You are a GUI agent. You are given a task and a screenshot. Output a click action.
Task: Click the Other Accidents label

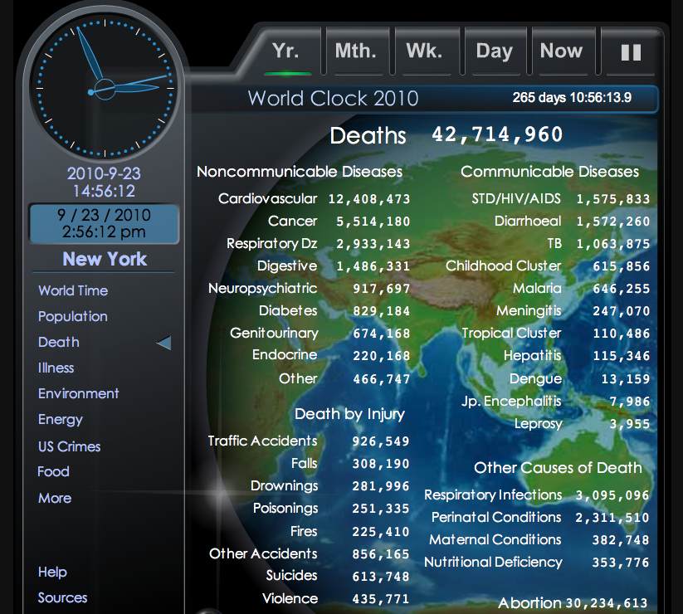point(263,554)
